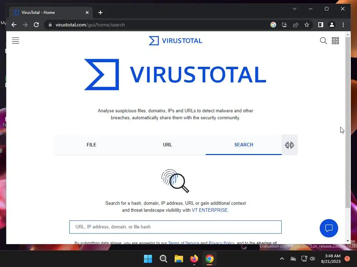Click the fingerprint magnifier illustration
This screenshot has width=357, height=267.
coord(175,181)
